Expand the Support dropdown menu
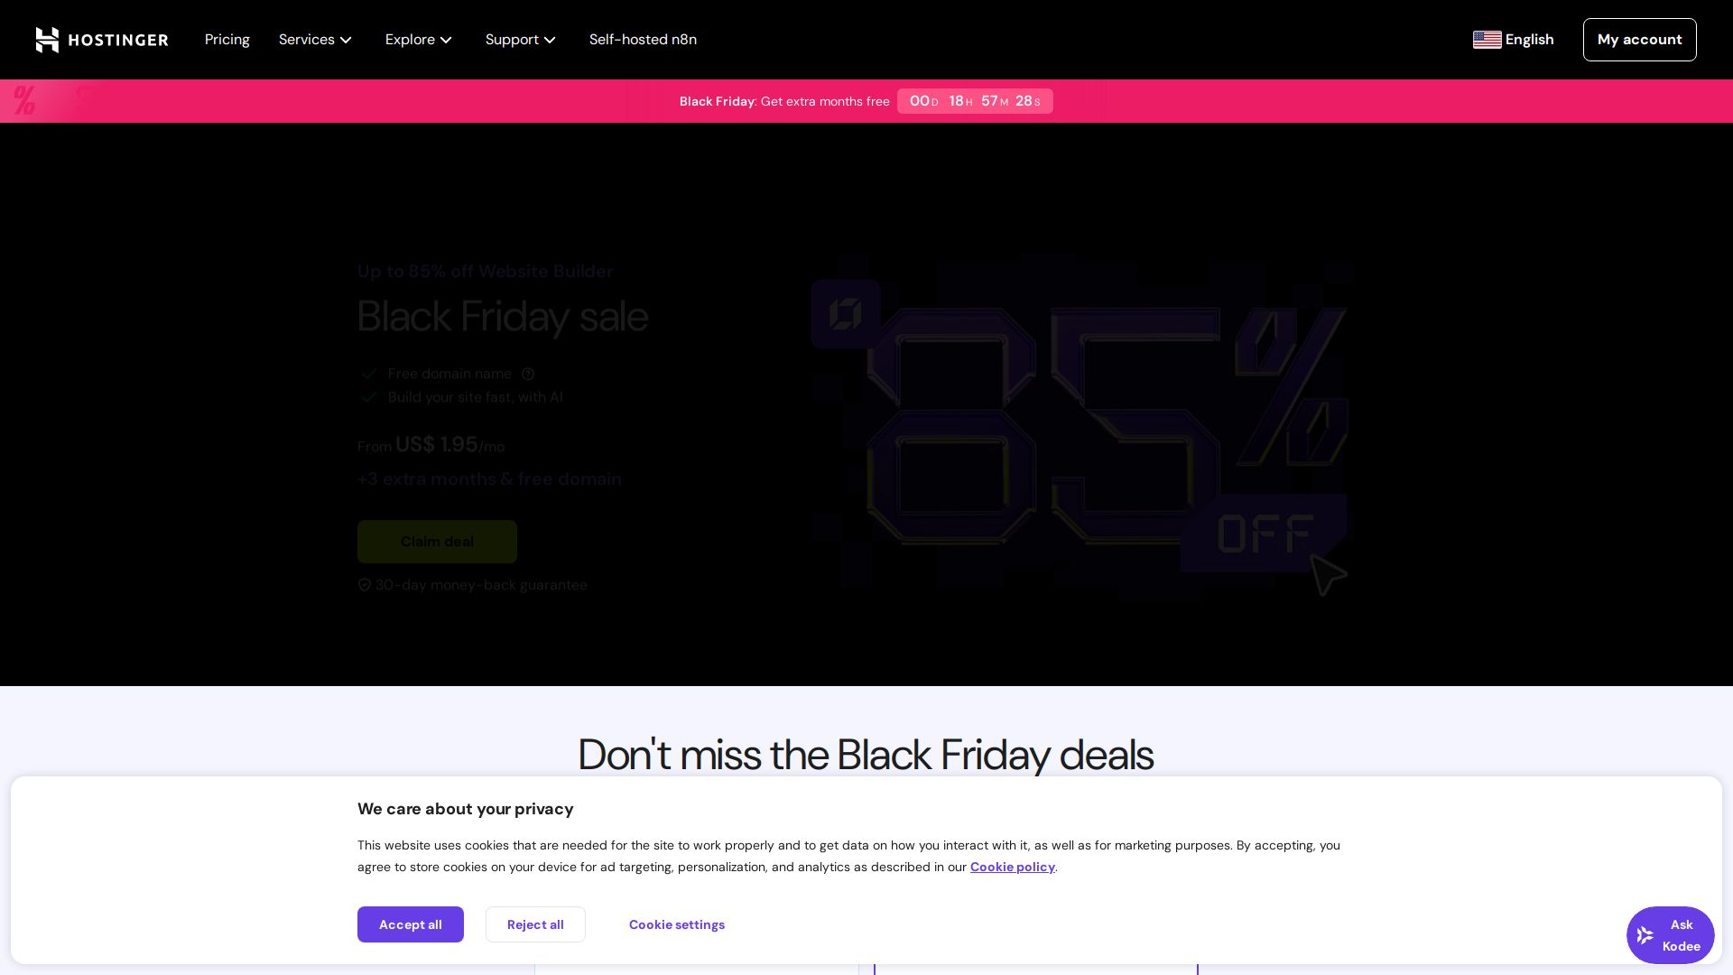The height and width of the screenshot is (975, 1733). tap(521, 40)
